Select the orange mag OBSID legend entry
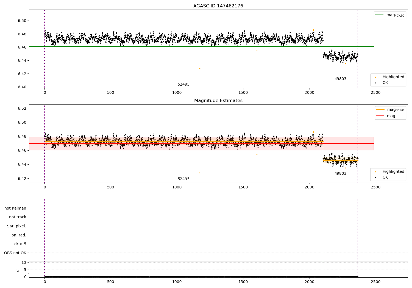 [x=390, y=110]
